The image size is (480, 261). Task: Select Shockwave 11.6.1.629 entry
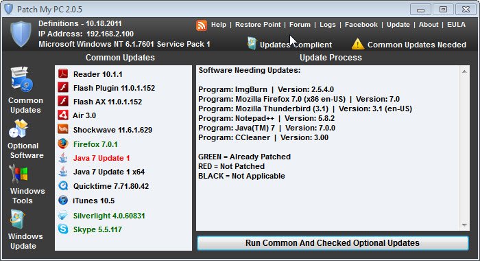click(112, 130)
